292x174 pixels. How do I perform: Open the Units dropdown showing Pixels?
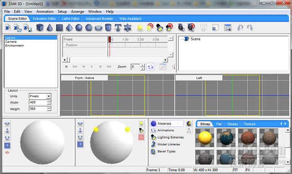pos(40,96)
